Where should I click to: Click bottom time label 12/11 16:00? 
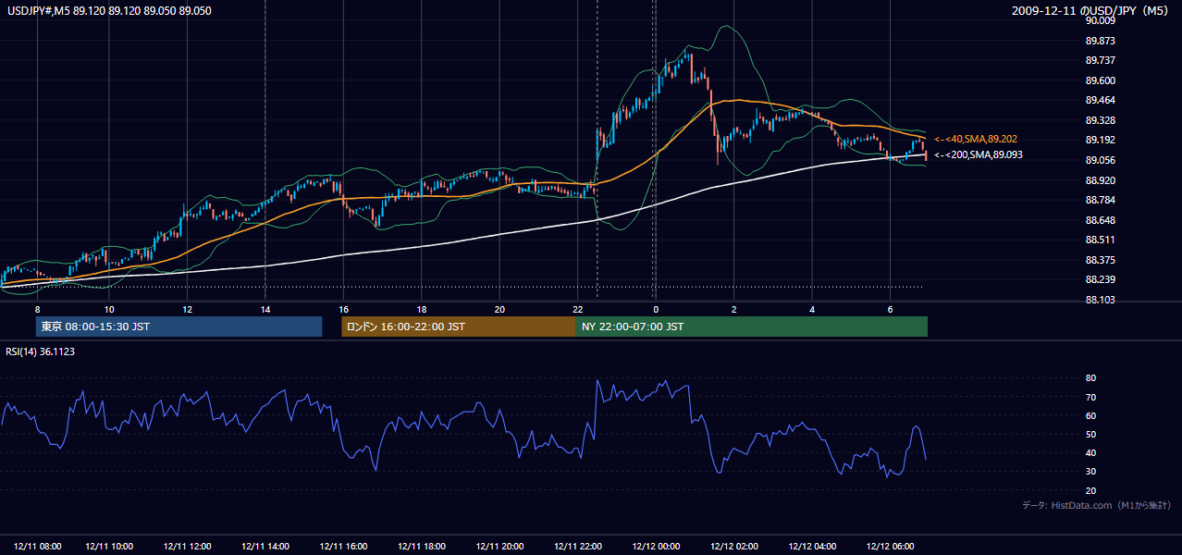[x=343, y=546]
